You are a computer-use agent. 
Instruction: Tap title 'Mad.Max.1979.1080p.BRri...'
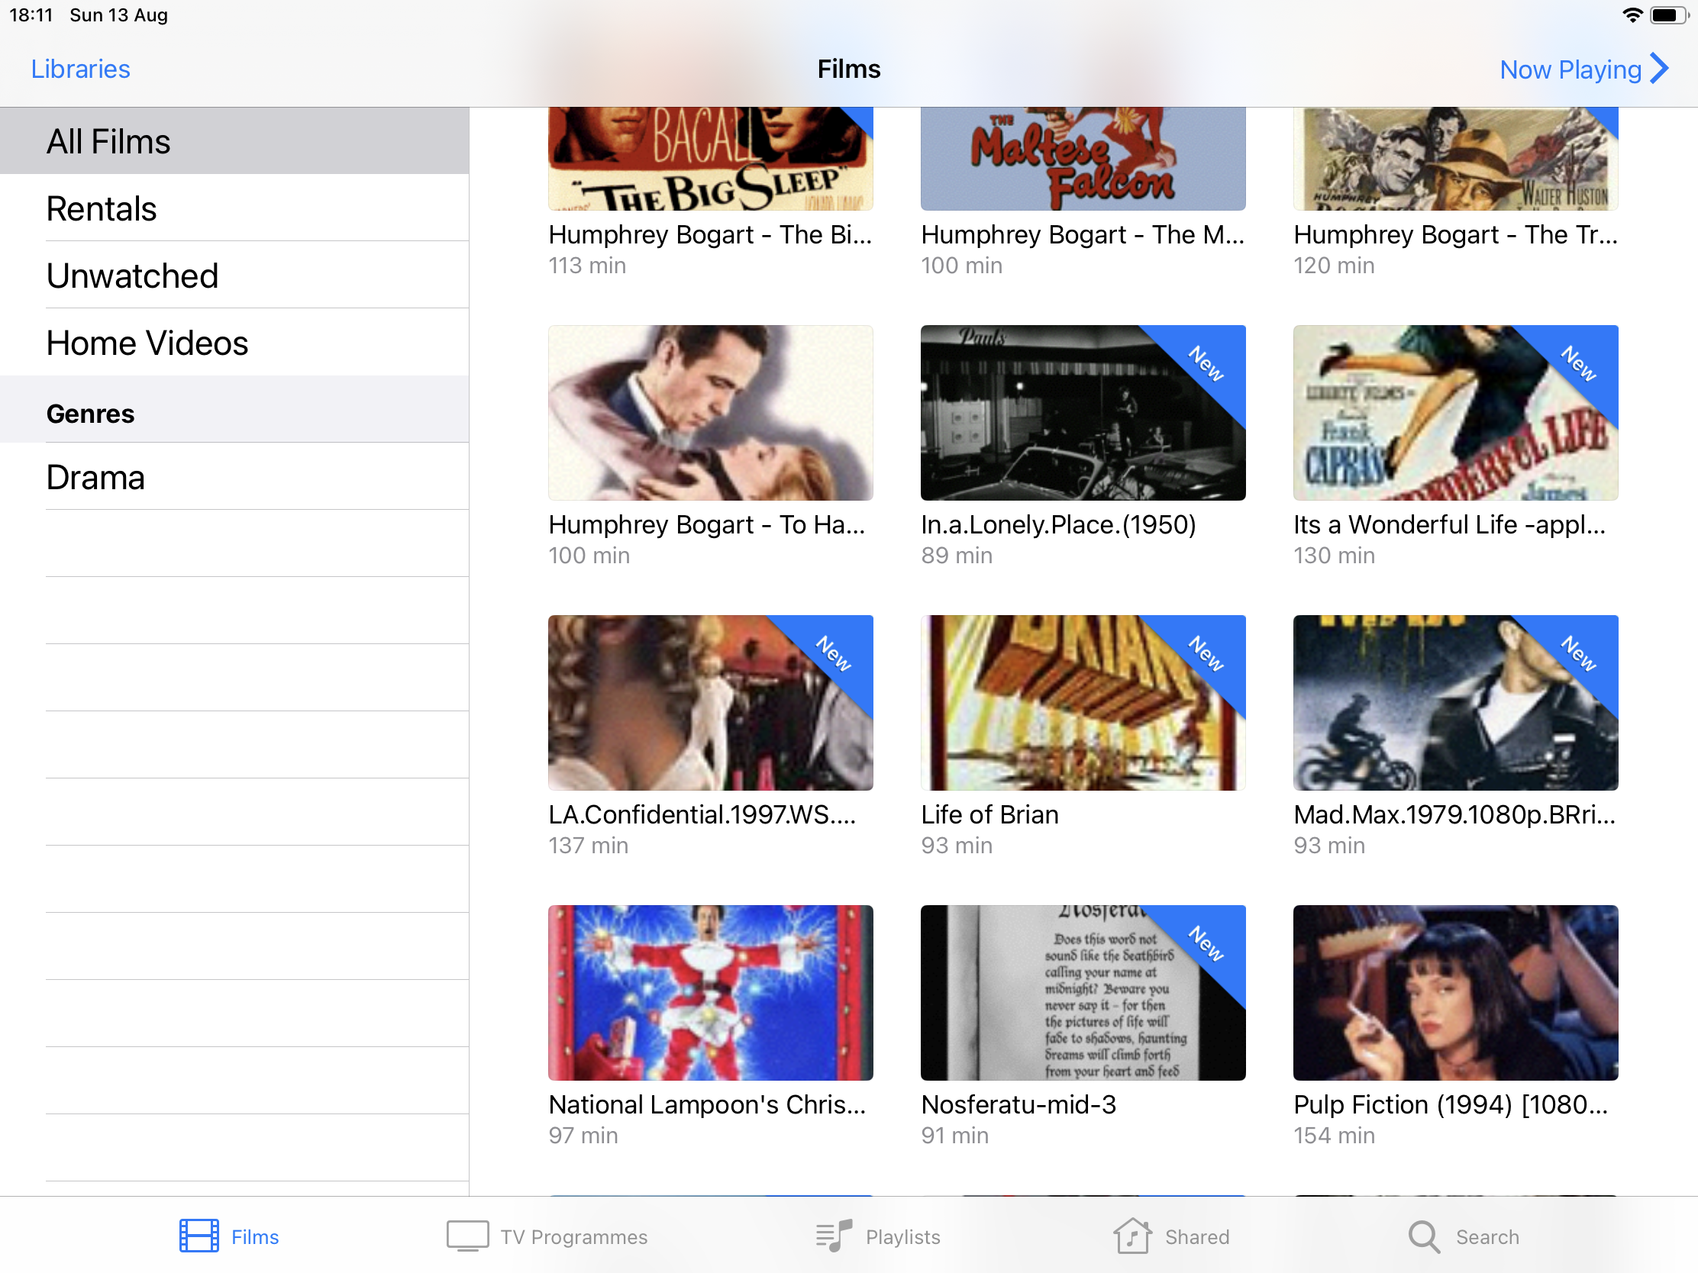(1454, 815)
